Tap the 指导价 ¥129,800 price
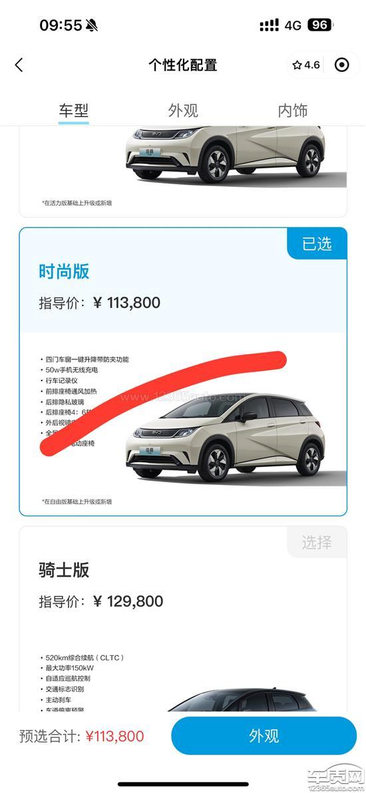366x793 pixels. click(100, 601)
